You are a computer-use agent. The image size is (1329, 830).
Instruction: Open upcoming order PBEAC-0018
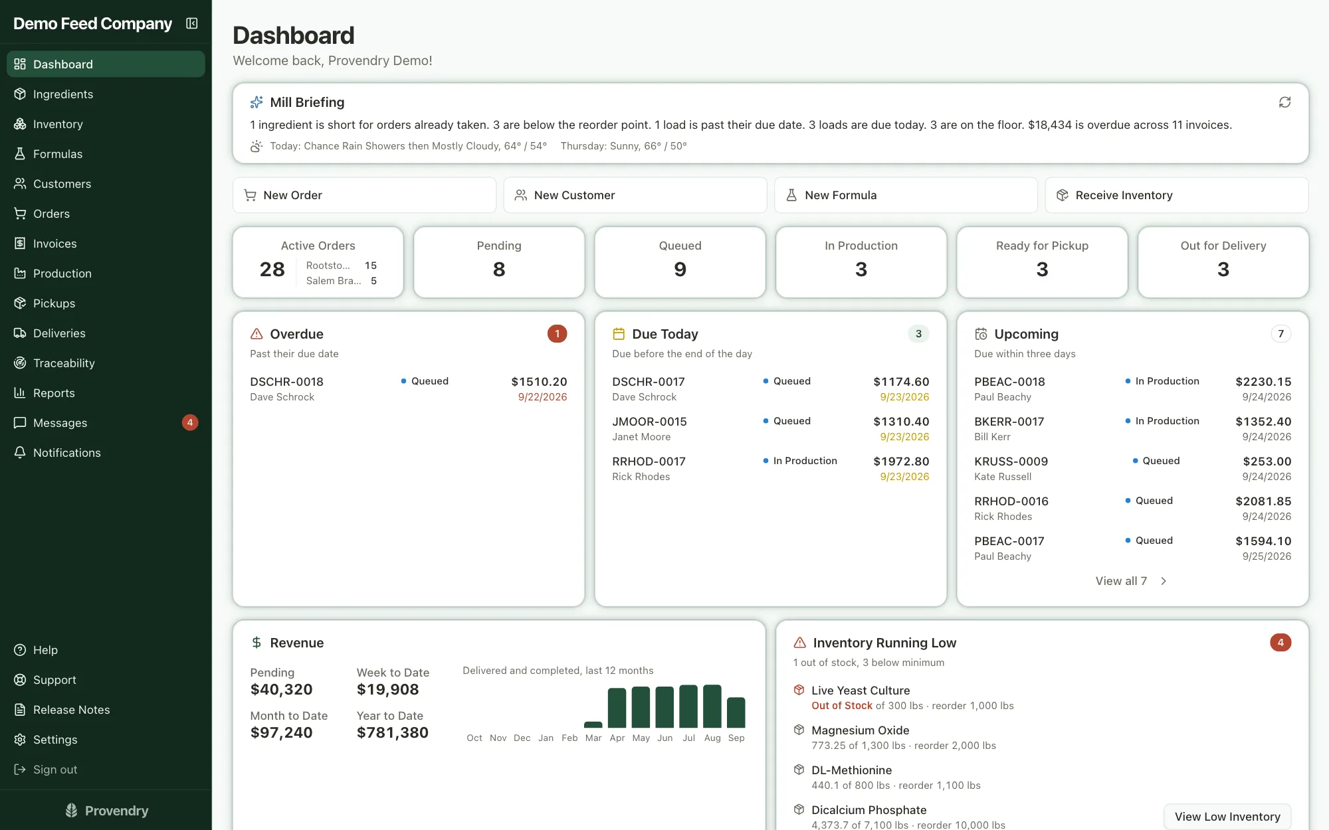click(x=1133, y=389)
